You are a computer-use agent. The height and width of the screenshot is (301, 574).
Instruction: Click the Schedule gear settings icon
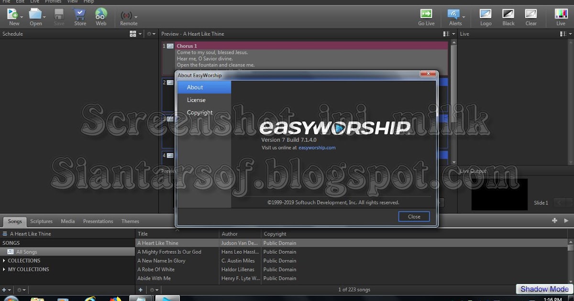(150, 34)
